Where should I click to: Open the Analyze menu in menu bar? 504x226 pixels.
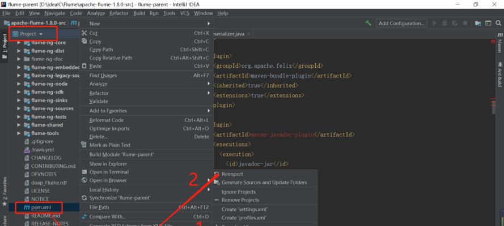point(96,13)
